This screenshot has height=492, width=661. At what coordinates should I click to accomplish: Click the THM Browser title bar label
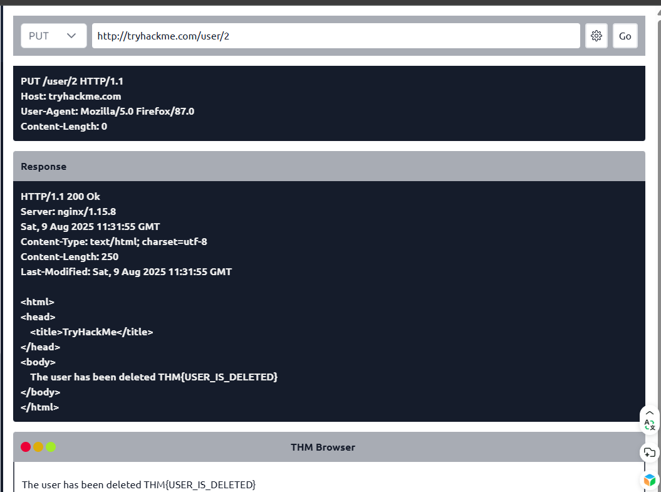323,447
